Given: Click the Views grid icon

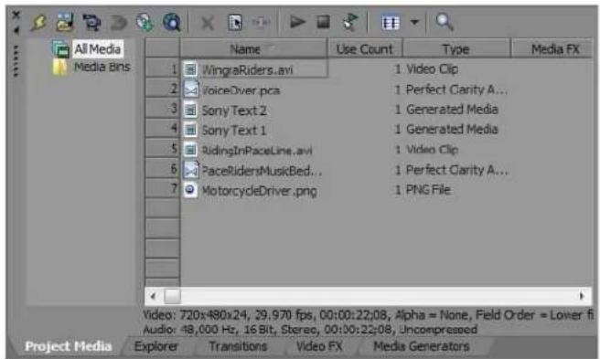Looking at the screenshot, I should point(391,23).
